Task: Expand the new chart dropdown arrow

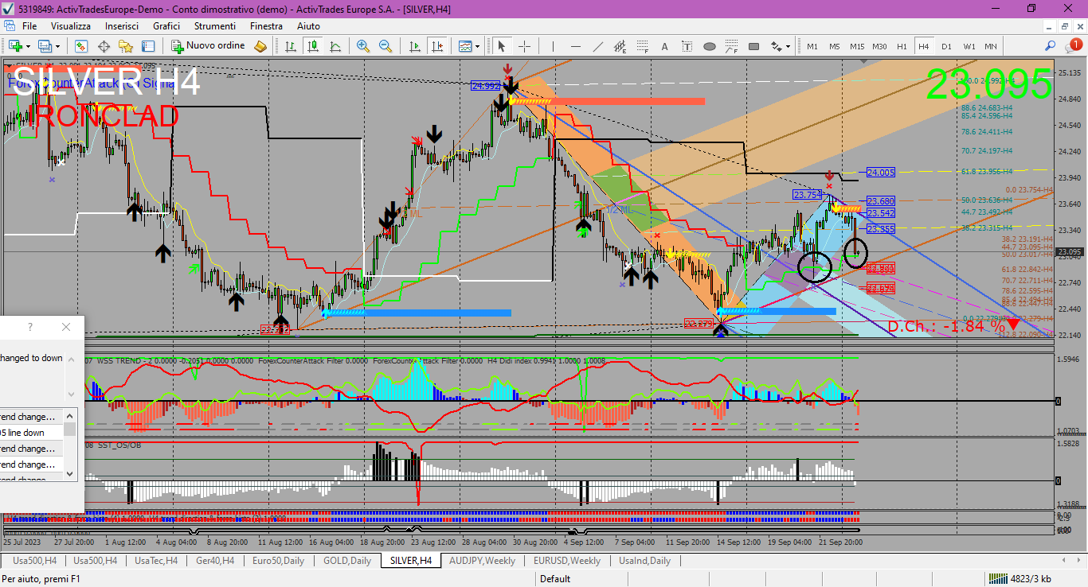Action: (28, 46)
